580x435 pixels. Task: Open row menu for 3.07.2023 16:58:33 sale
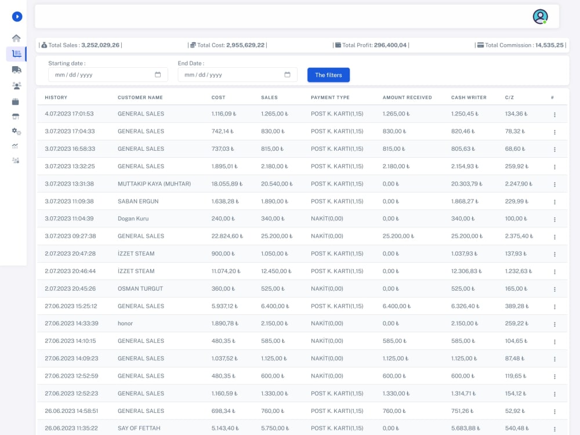point(554,150)
